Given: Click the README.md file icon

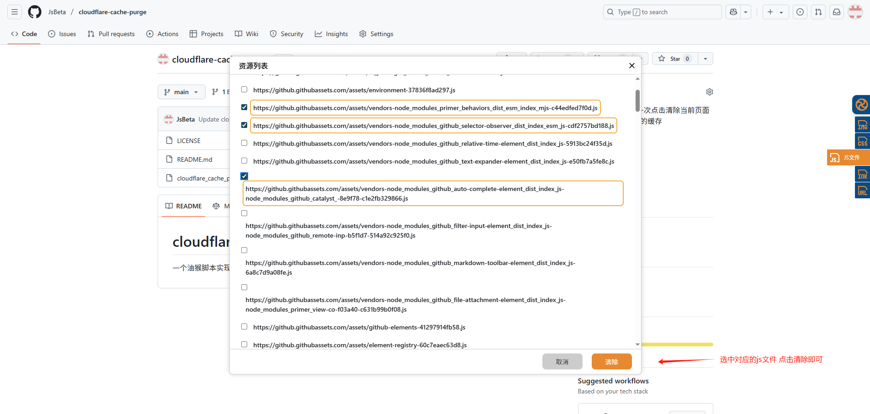Looking at the screenshot, I should [x=170, y=159].
